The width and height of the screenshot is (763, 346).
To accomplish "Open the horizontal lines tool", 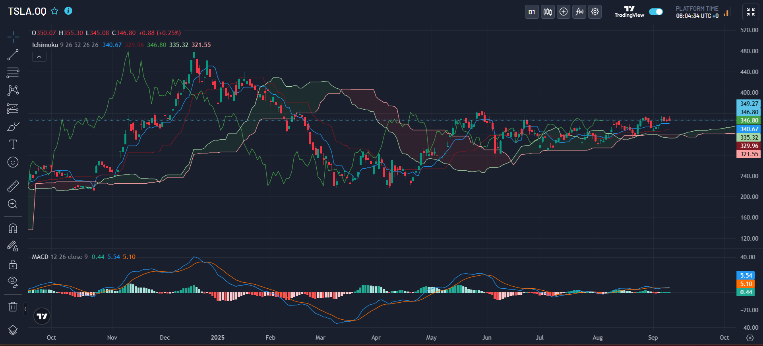I will (x=13, y=73).
